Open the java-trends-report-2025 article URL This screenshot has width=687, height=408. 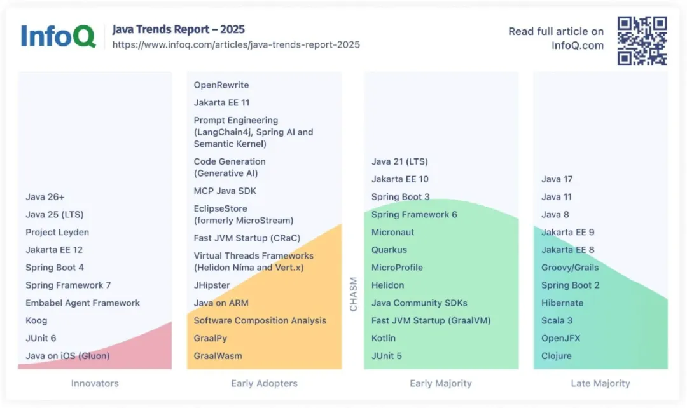click(x=236, y=44)
